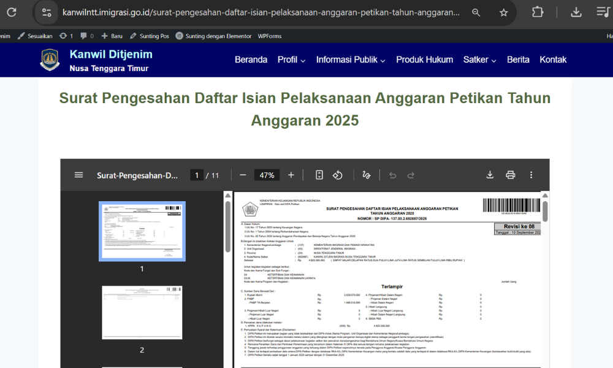
Task: Download the PDF from viewer toolbar
Action: [490, 175]
